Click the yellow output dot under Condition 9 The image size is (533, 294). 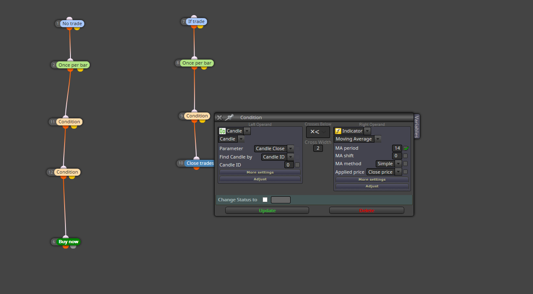click(203, 120)
